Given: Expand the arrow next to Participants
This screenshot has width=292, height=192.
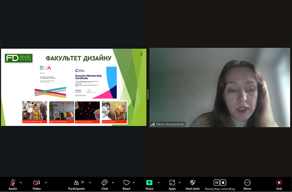Looking at the screenshot, I should (x=90, y=183).
